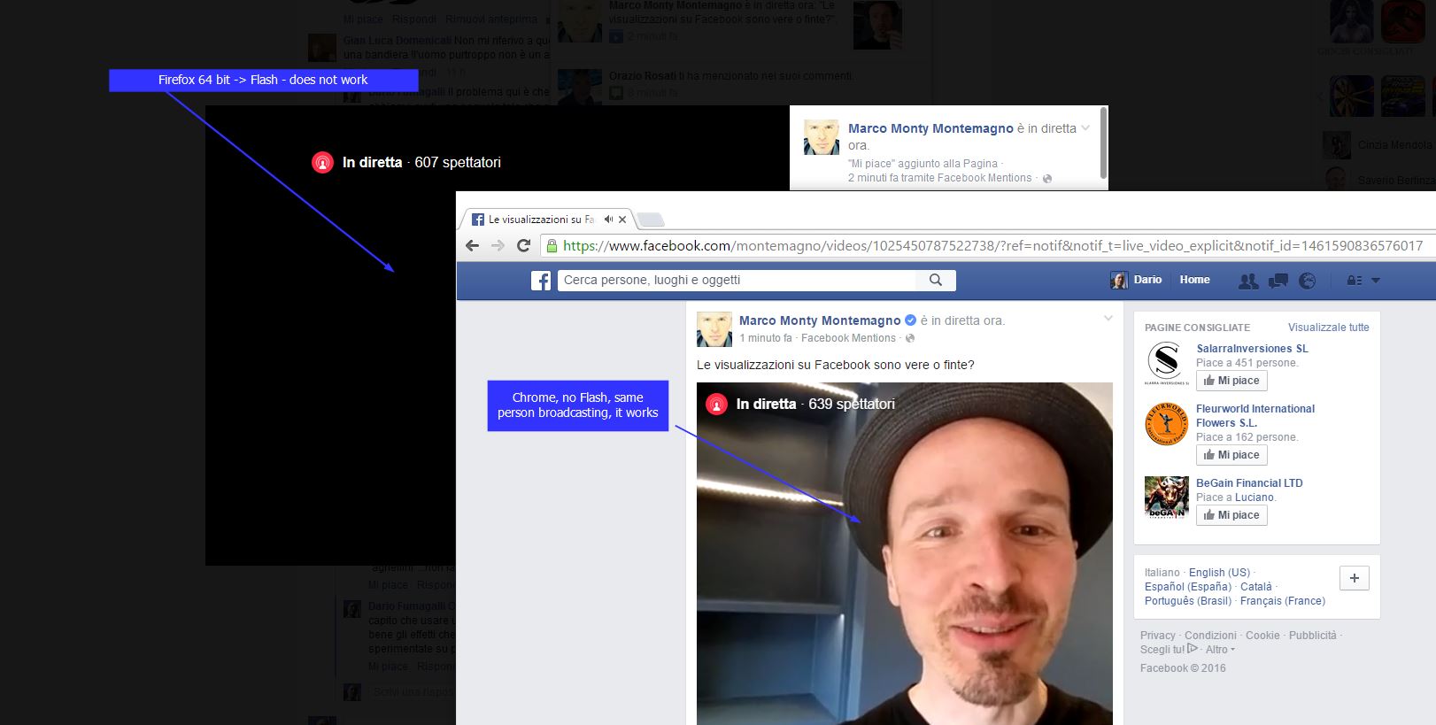Click Montemagno's avatar in the Firefox video side panel
The image size is (1436, 725).
pos(821,137)
